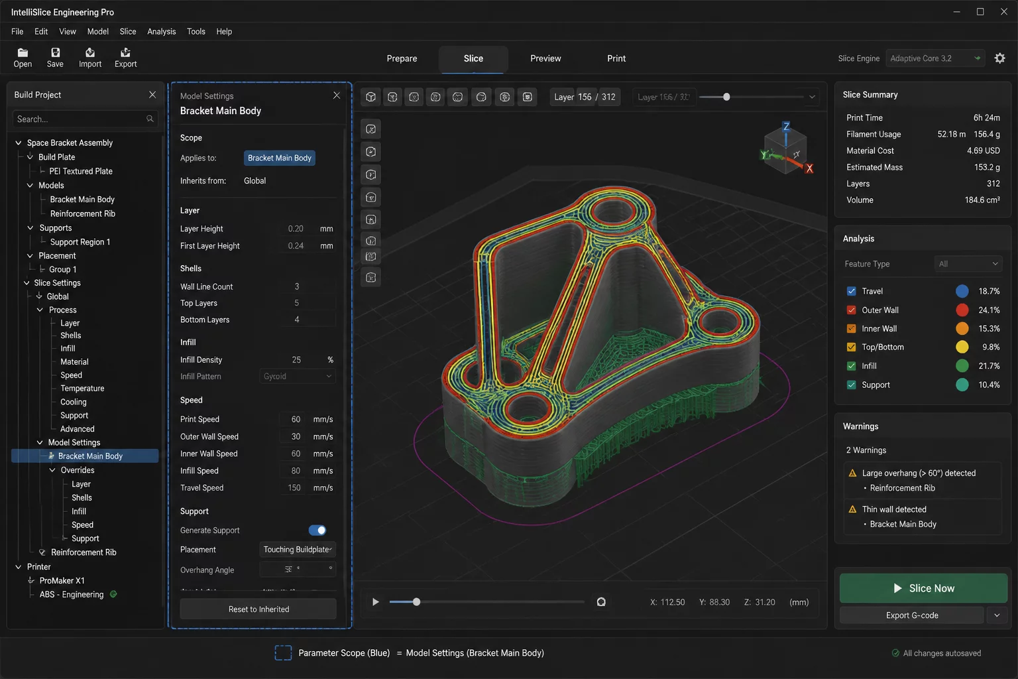The image size is (1018, 679).
Task: Switch to the Preview tab
Action: (x=545, y=58)
